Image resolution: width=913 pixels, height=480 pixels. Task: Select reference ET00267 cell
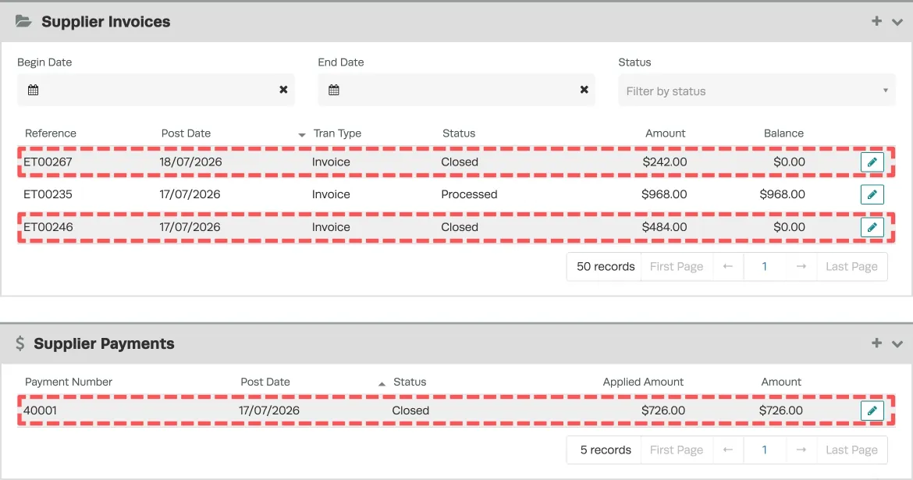[x=48, y=162]
